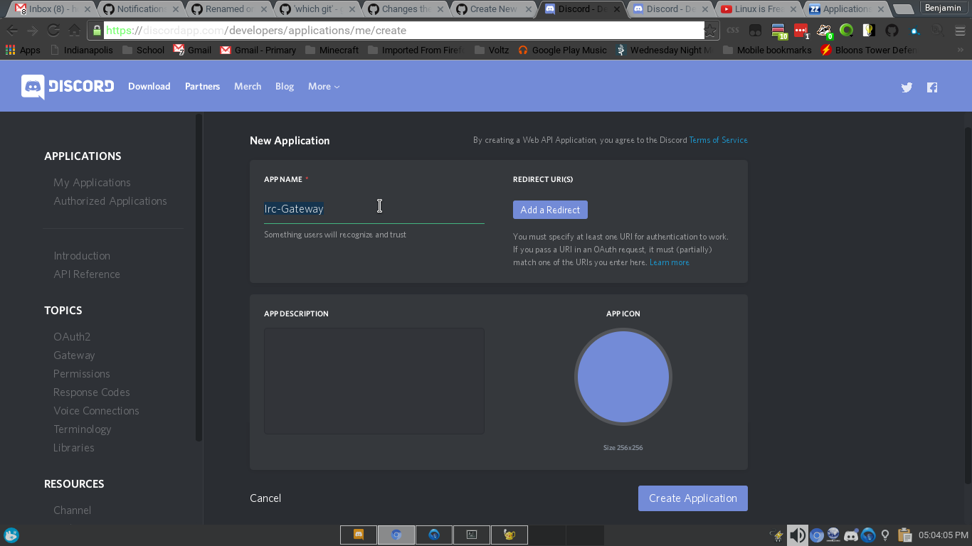Select the GitHub Octocat extension icon
Image resolution: width=972 pixels, height=546 pixels.
[892, 30]
